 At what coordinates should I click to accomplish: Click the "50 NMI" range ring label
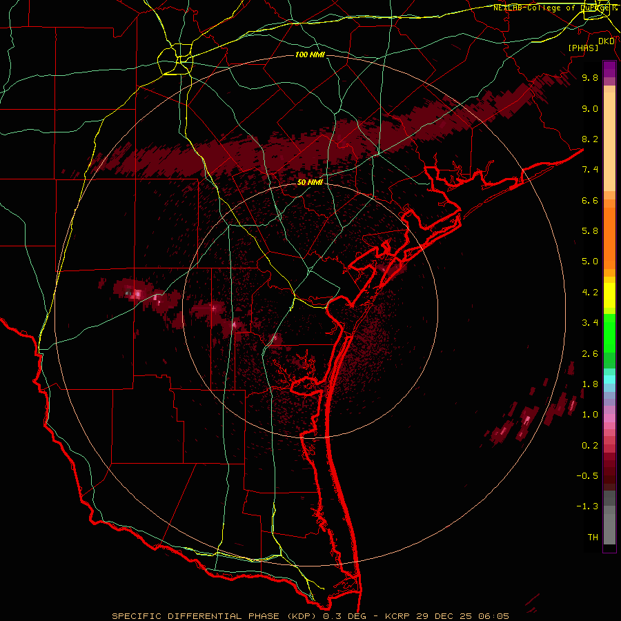(x=310, y=182)
